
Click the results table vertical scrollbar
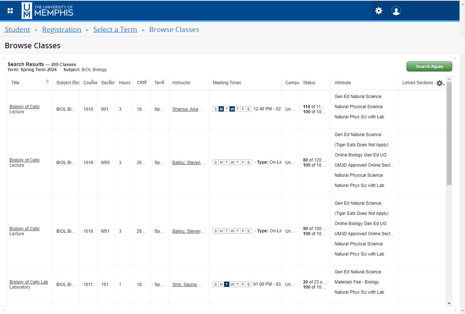[449, 134]
